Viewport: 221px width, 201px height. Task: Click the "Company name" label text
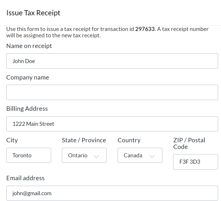pos(28,78)
